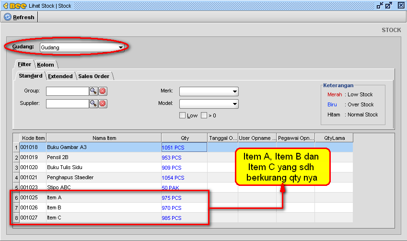Open the Sales Order filter tab
This screenshot has height=241, width=407.
click(94, 76)
